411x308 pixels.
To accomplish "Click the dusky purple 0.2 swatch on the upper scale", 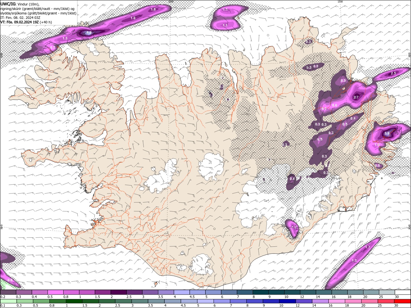I will (8, 292).
